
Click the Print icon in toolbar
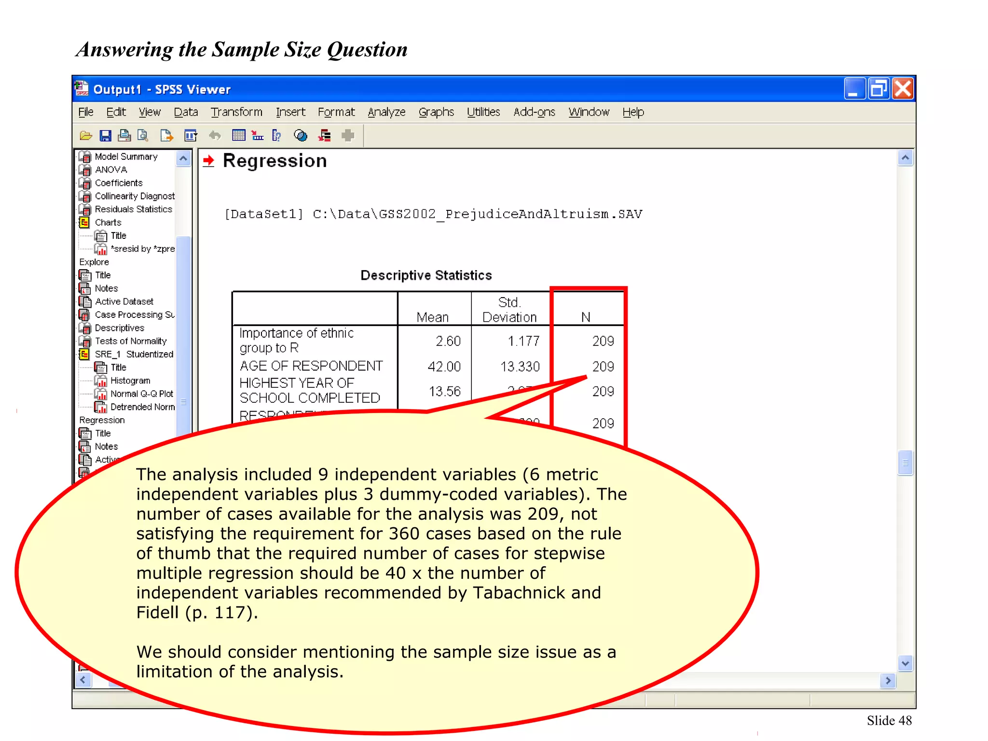[124, 136]
